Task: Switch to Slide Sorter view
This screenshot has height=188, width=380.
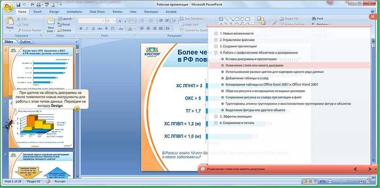Action: coord(310,181)
